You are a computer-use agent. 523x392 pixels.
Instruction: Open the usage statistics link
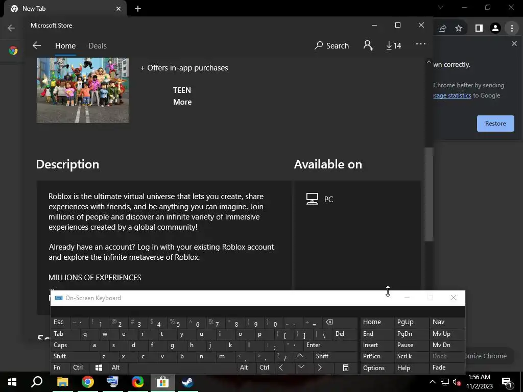(453, 95)
